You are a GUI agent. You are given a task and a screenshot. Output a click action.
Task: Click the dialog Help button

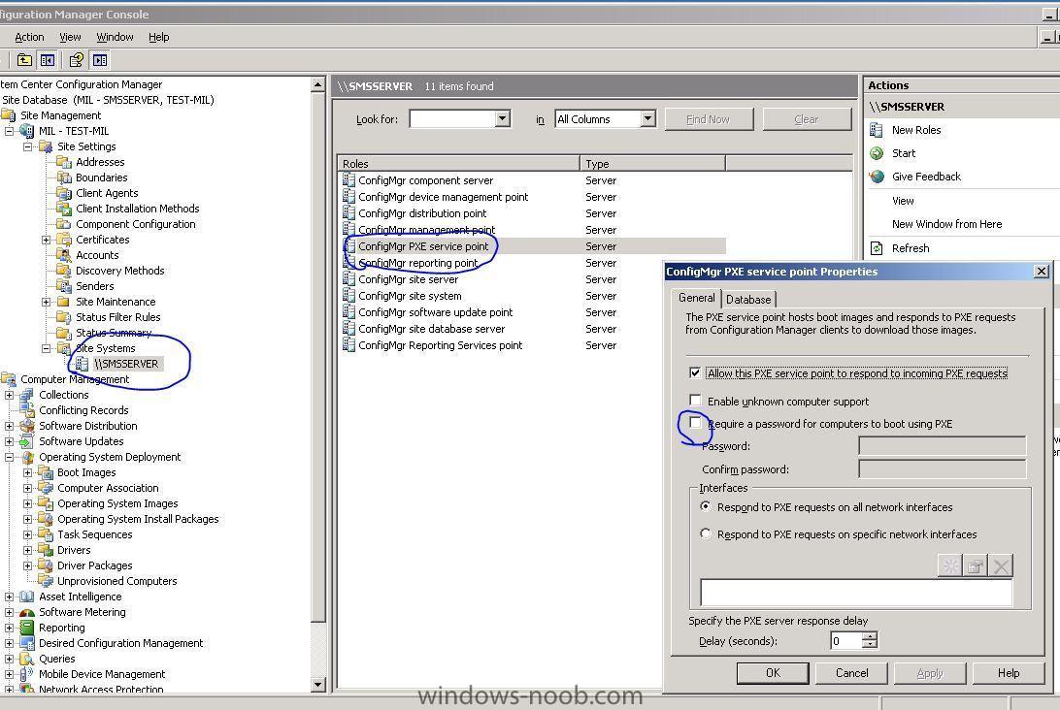(x=1009, y=673)
